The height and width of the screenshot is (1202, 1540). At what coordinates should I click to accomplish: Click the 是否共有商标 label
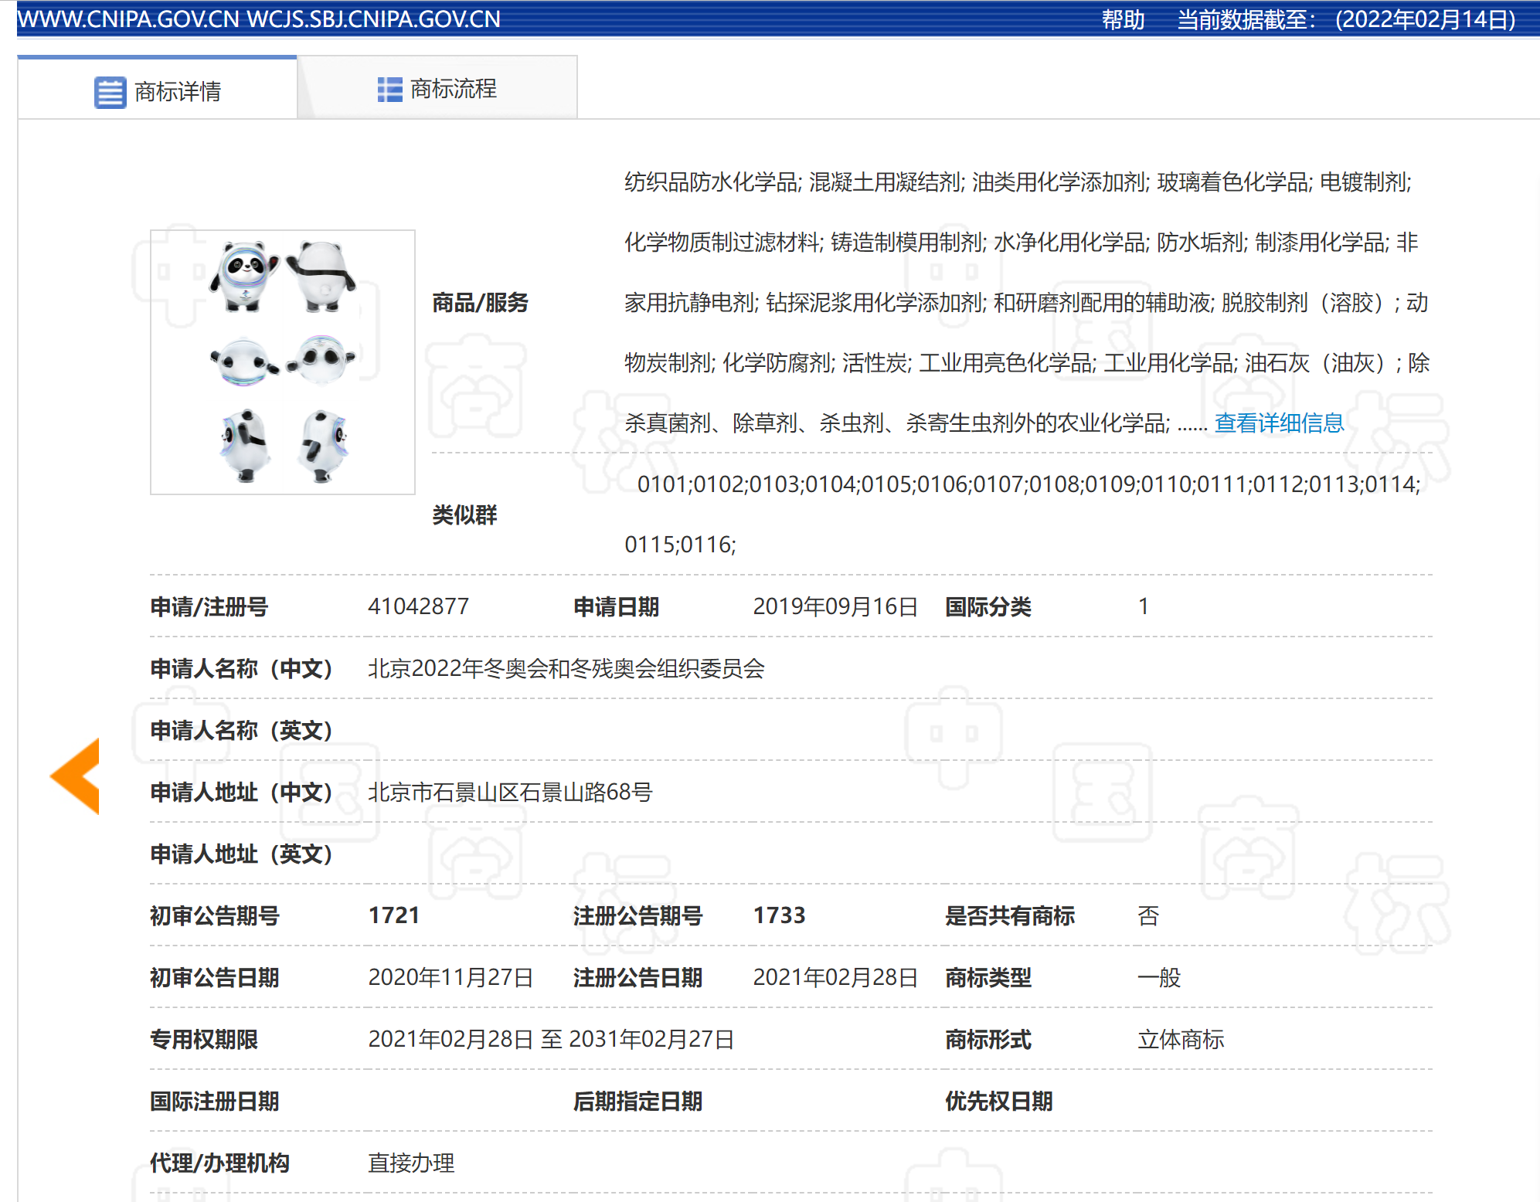(1010, 915)
